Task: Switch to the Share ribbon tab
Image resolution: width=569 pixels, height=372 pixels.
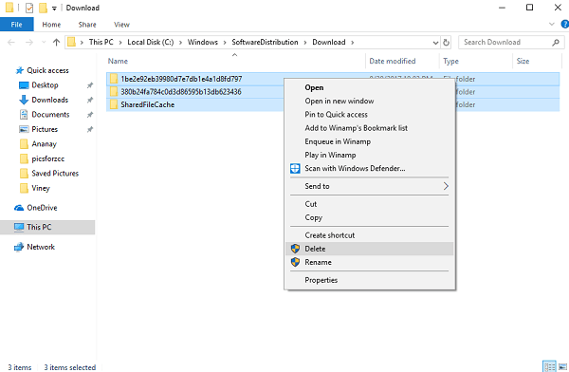Action: (87, 25)
